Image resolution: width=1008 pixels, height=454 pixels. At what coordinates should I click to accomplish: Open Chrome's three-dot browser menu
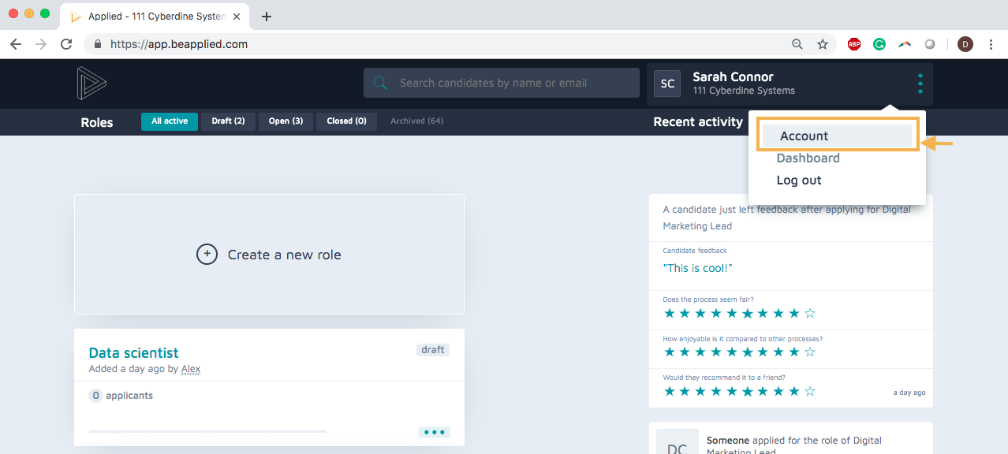pyautogui.click(x=990, y=44)
